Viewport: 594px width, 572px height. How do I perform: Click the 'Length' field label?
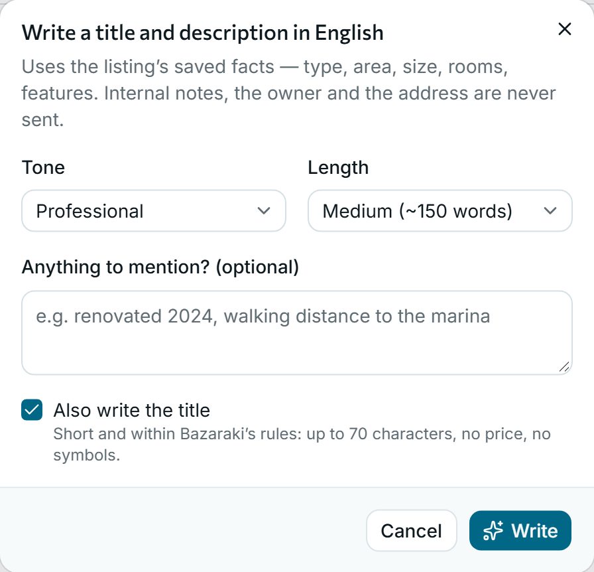(338, 167)
